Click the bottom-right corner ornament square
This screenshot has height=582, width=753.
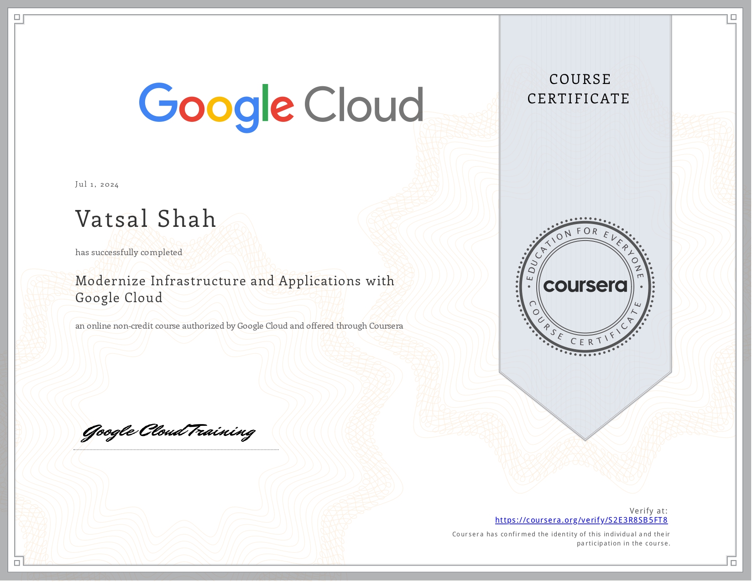[x=733, y=562]
